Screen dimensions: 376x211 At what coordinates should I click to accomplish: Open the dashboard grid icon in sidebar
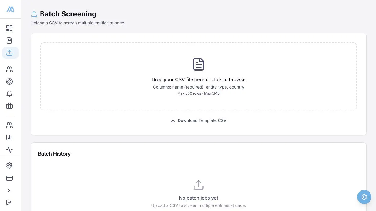[x=9, y=28]
